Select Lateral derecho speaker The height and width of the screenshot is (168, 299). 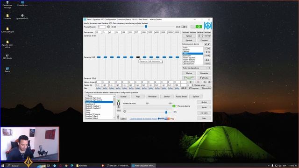coord(192,64)
